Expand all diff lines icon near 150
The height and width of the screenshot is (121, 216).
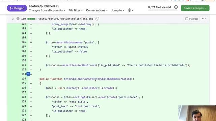click(18, 19)
